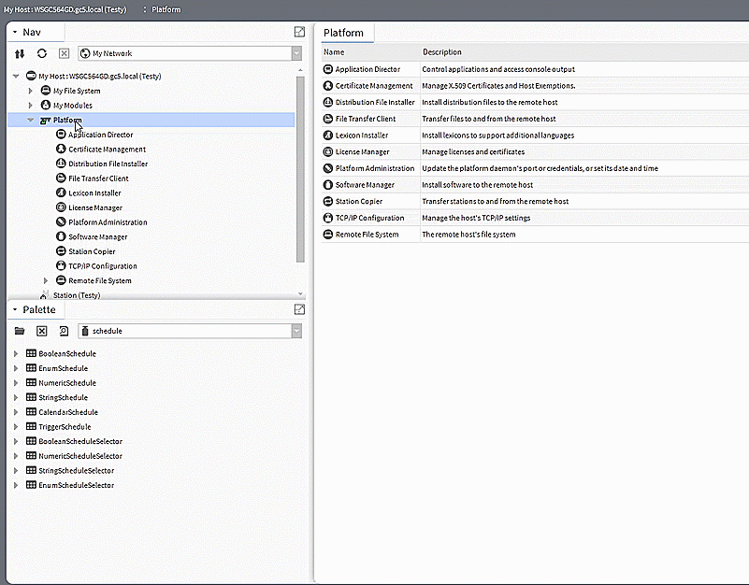Click the refresh icon in Nav toolbar
The image size is (749, 585).
[x=42, y=54]
